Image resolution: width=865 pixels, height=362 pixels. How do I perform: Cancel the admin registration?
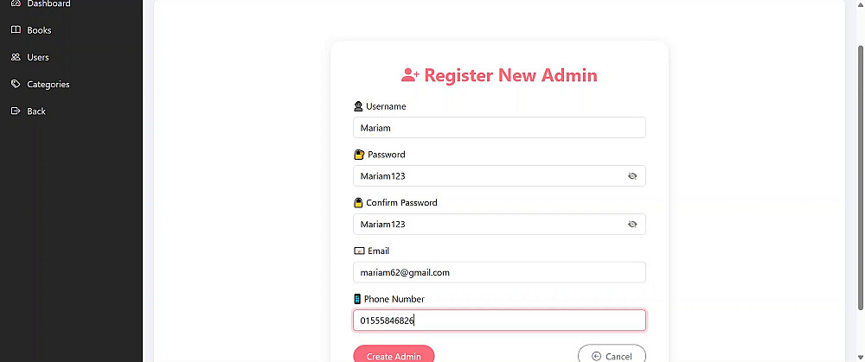pyautogui.click(x=612, y=353)
